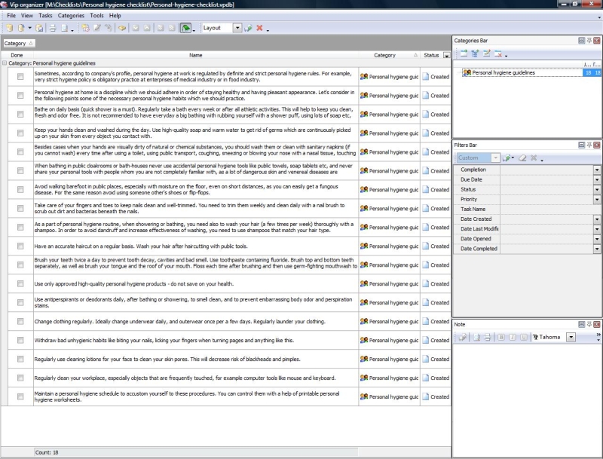603x459 pixels.
Task: Click the Category grouping button above the list
Action: tap(17, 44)
